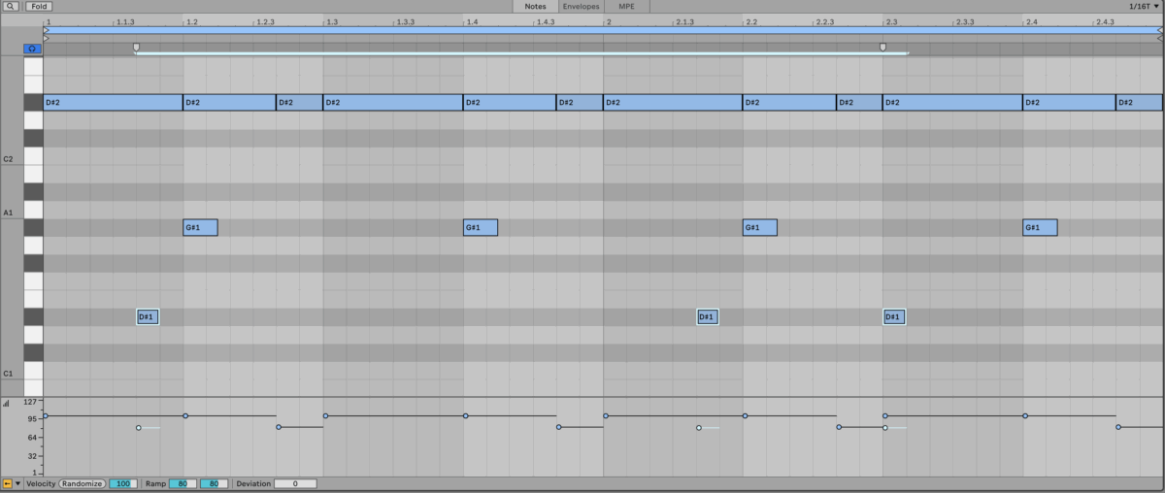Click the 32 velocity scale label

(32, 455)
